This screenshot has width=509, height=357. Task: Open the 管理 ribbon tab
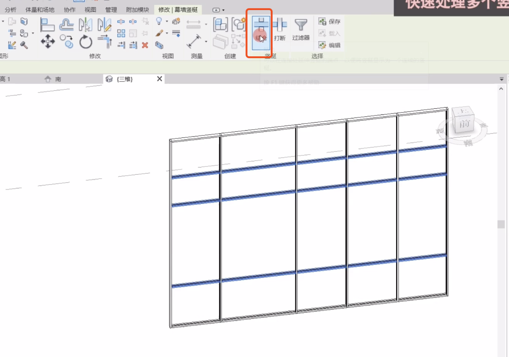coord(111,10)
